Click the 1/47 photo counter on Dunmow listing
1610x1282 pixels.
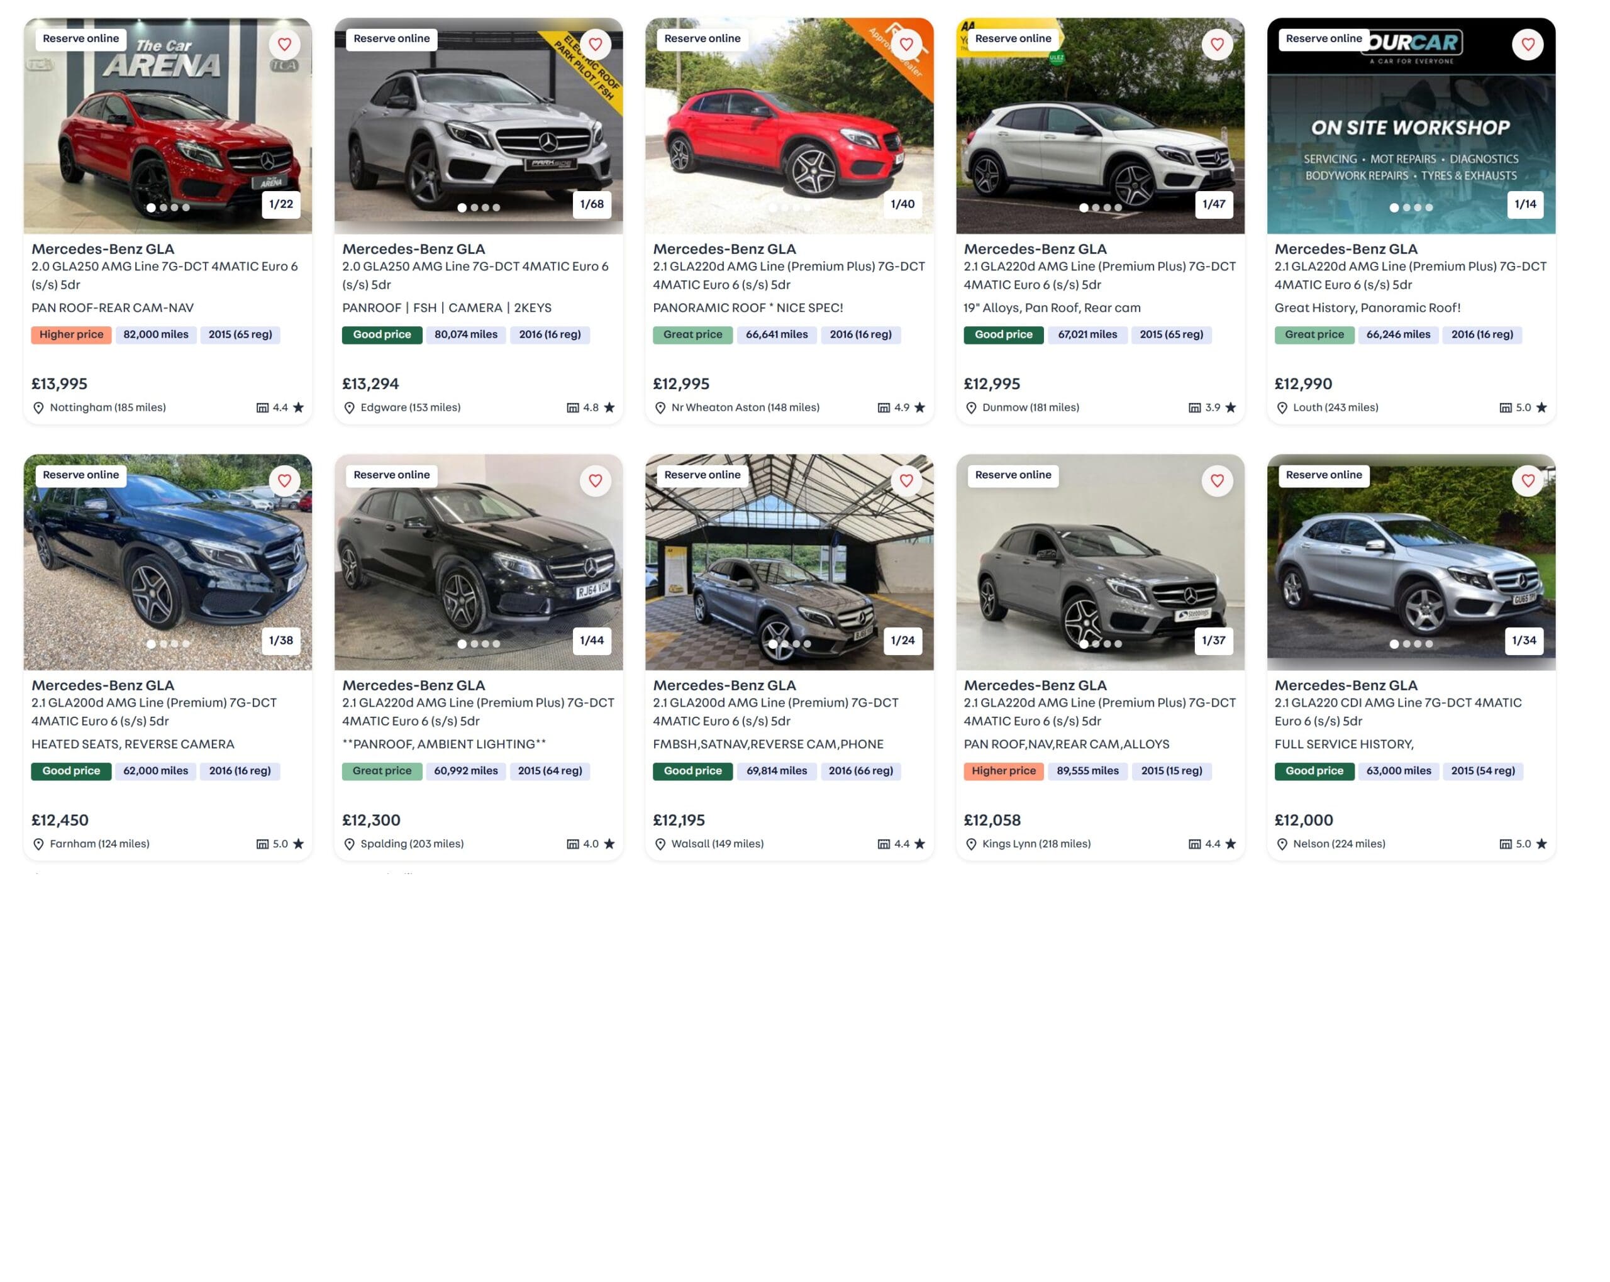pyautogui.click(x=1213, y=204)
